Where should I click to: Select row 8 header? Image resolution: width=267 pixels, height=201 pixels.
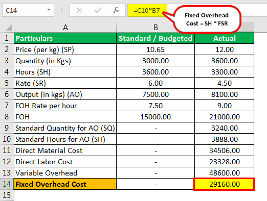point(7,117)
